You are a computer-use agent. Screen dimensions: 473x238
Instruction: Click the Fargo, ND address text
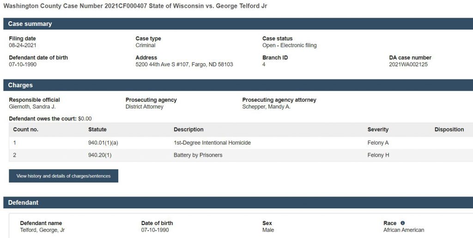click(184, 65)
